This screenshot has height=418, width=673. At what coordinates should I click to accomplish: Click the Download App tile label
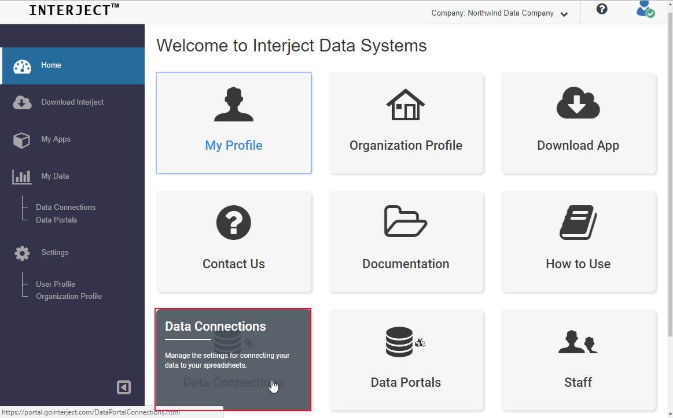pyautogui.click(x=578, y=145)
